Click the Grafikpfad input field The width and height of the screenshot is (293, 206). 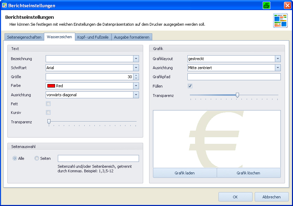(x=234, y=77)
